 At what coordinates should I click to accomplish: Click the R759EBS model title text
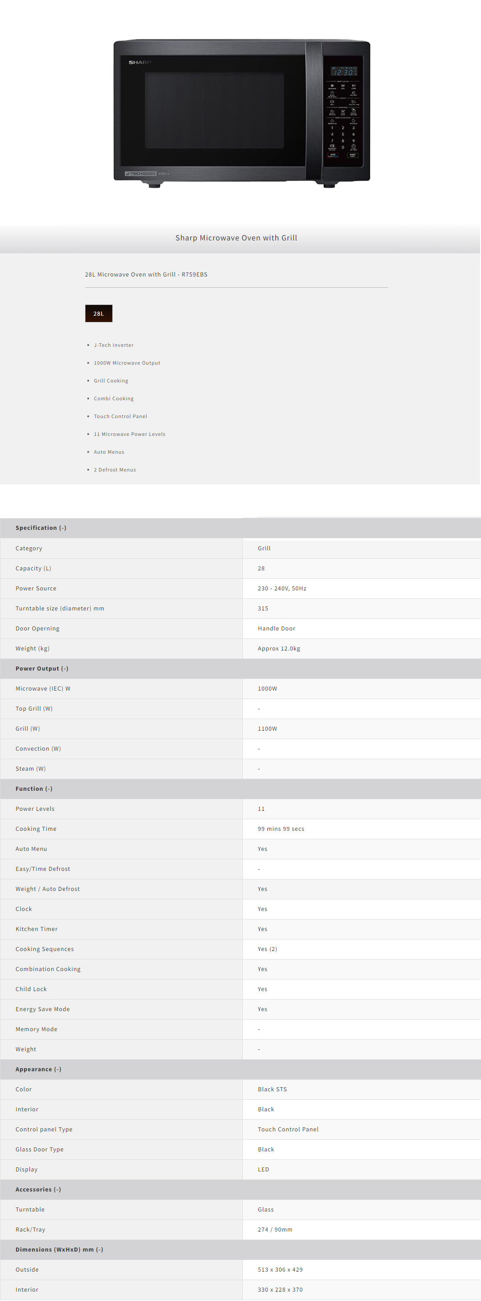[146, 275]
